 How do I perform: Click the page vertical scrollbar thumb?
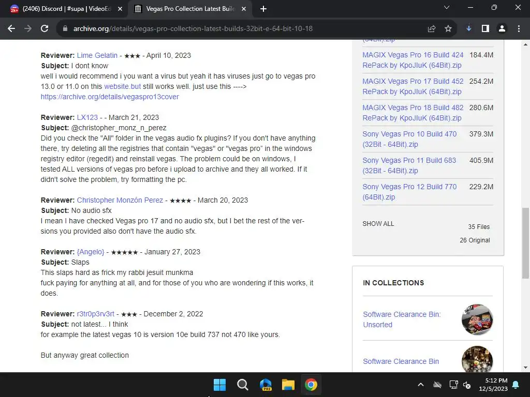[525, 243]
